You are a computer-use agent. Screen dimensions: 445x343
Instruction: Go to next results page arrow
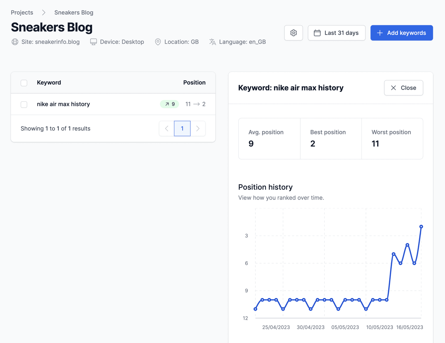198,128
